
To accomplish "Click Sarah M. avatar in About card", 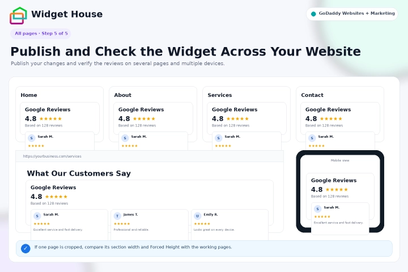I will point(125,138).
